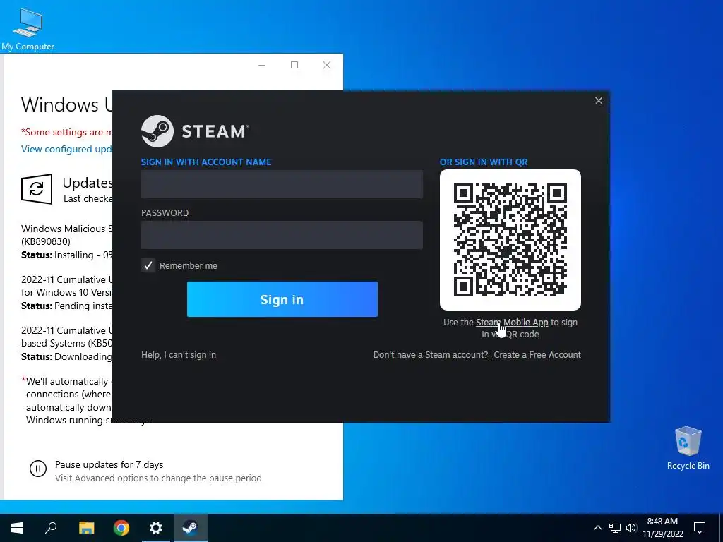
Task: Click 'Visit Advanced options to change the pause period'
Action: 158,478
